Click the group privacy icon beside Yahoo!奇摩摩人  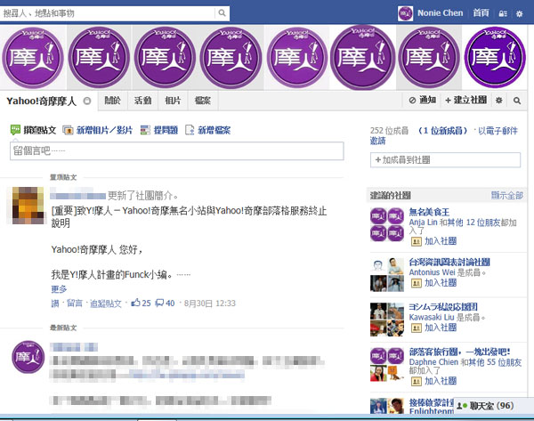tap(87, 101)
